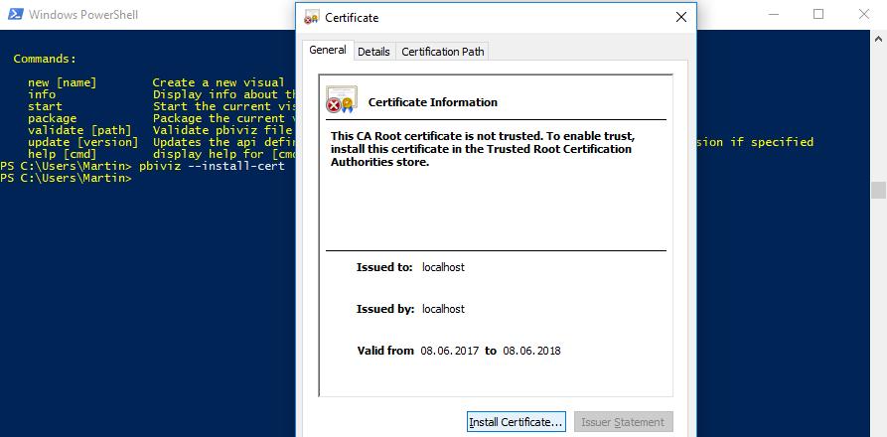Click the Windows PowerShell title text

83,15
